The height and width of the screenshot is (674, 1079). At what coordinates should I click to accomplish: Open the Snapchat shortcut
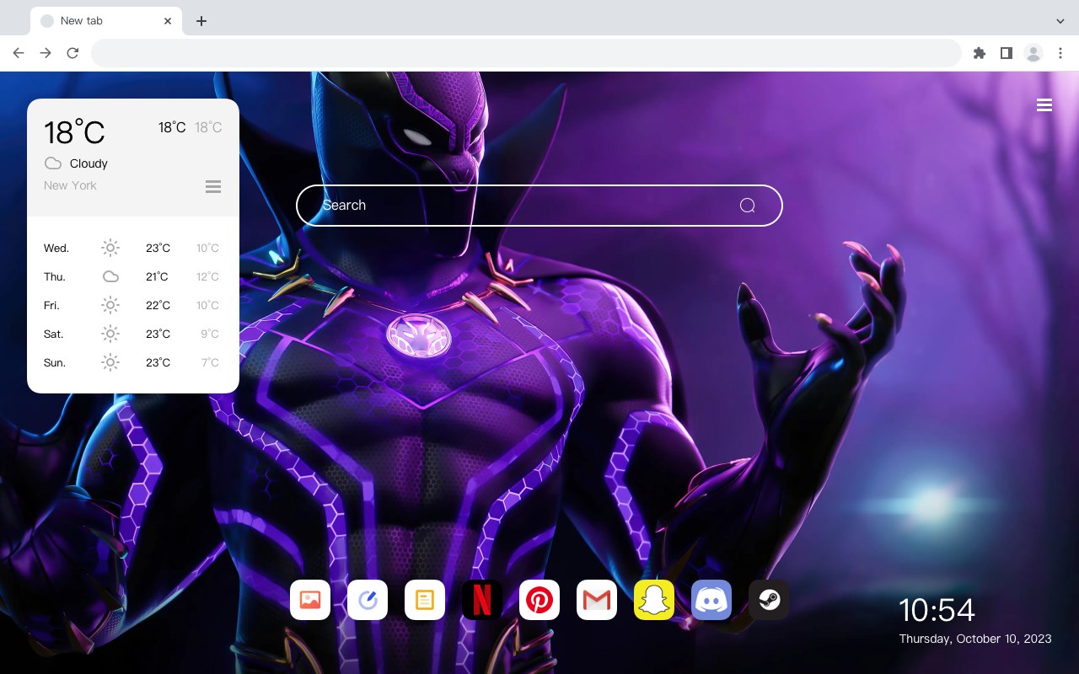pos(654,600)
